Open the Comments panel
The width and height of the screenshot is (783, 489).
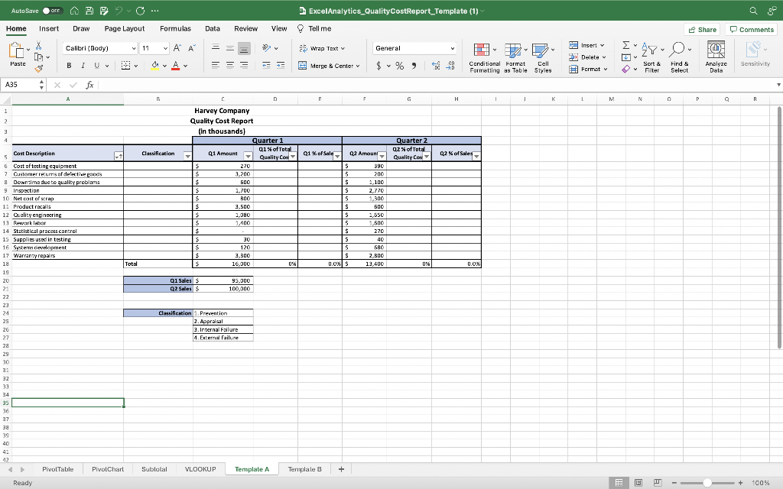752,28
